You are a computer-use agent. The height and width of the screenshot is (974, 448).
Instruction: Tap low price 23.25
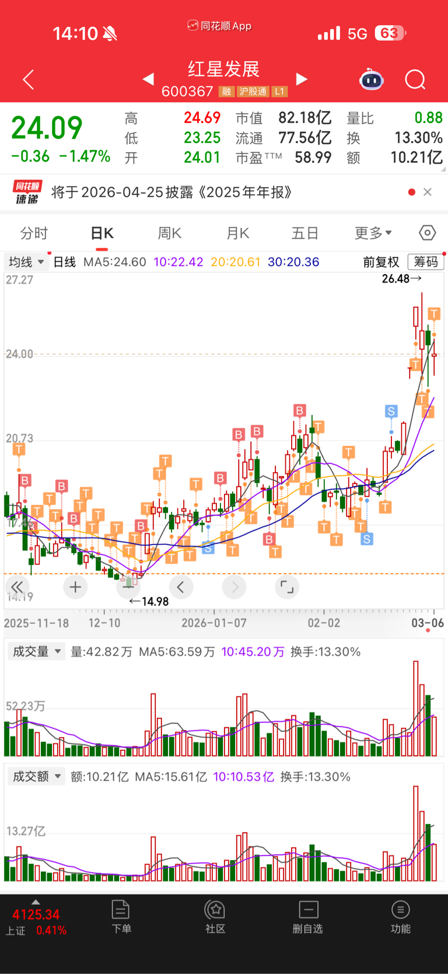[x=202, y=138]
